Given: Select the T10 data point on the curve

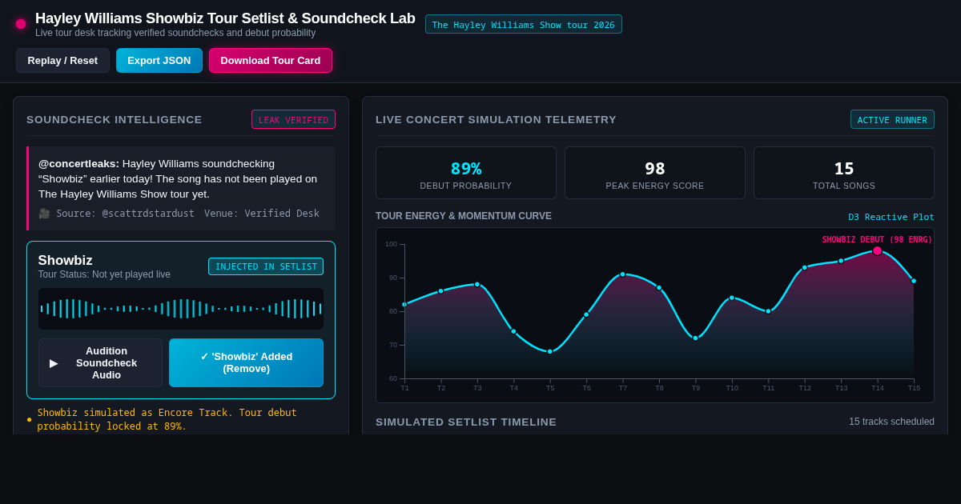Looking at the screenshot, I should point(732,298).
